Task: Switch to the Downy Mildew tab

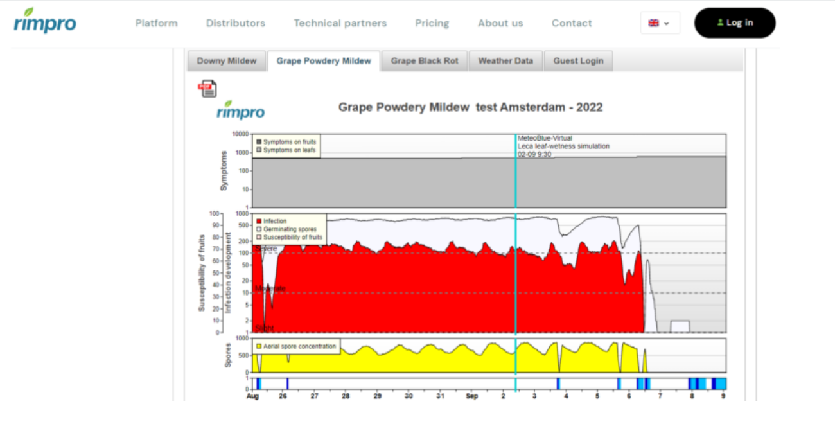Action: (226, 61)
